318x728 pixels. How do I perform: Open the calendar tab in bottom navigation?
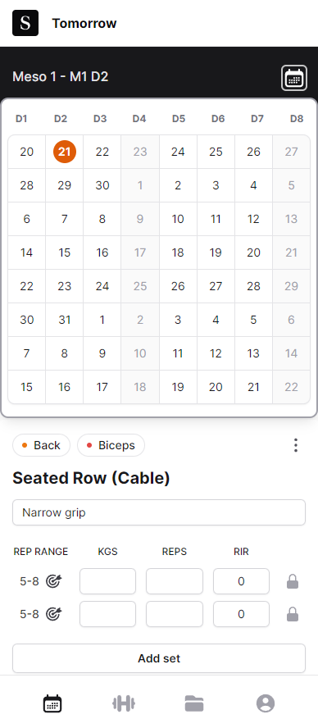point(52,703)
